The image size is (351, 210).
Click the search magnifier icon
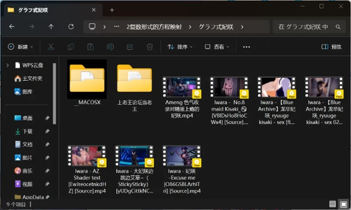pyautogui.click(x=338, y=27)
